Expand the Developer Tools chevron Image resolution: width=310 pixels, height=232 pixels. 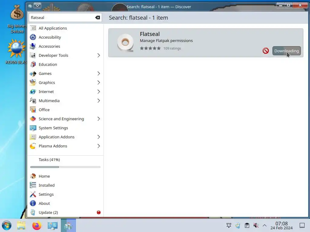99,56
